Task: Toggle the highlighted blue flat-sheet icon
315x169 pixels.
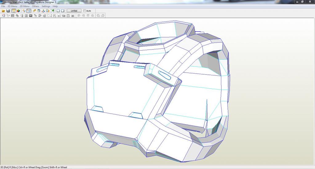Action: click(x=29, y=11)
